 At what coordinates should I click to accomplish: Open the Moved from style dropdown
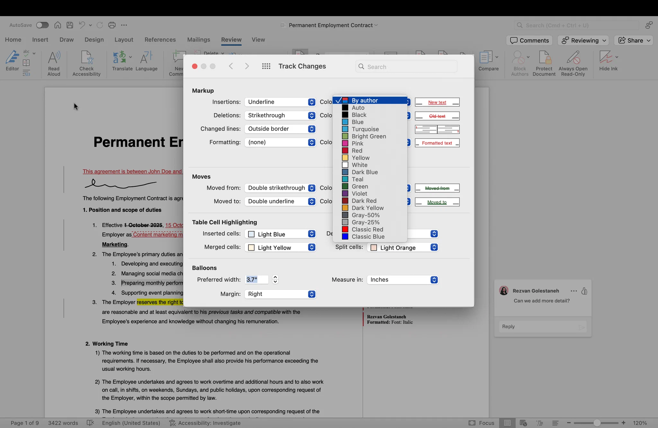tap(280, 188)
